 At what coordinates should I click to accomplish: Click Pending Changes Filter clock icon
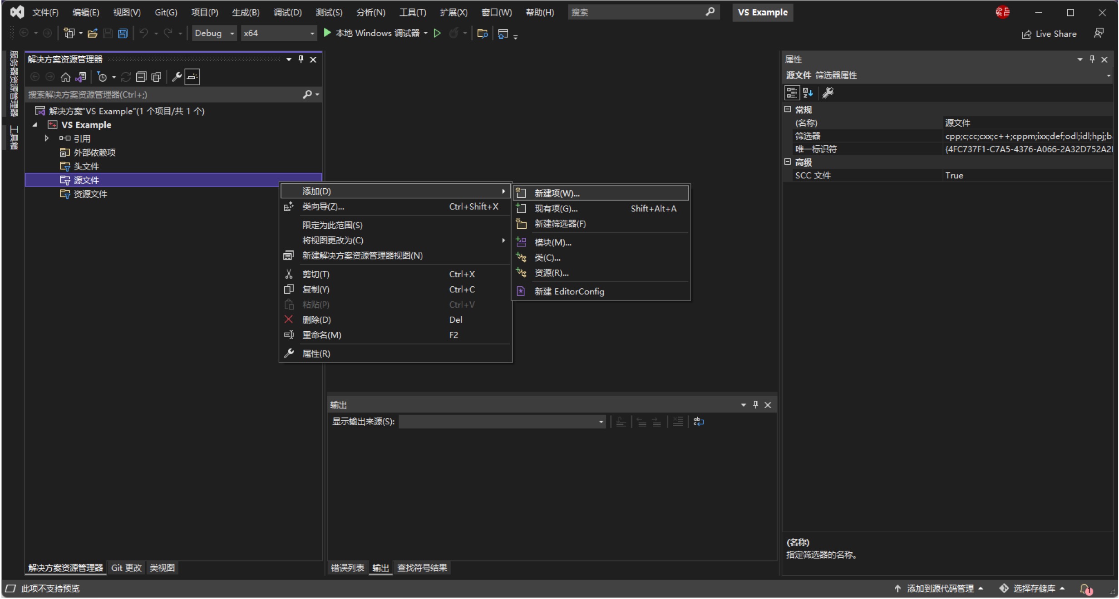coord(102,77)
